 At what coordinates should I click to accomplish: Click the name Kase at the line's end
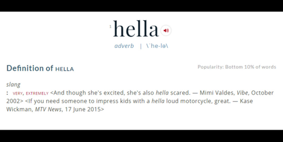tap(246, 101)
